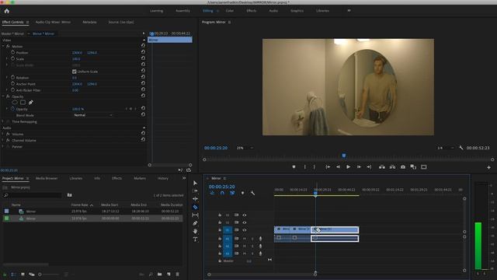Click the Home icon

click(x=7, y=11)
